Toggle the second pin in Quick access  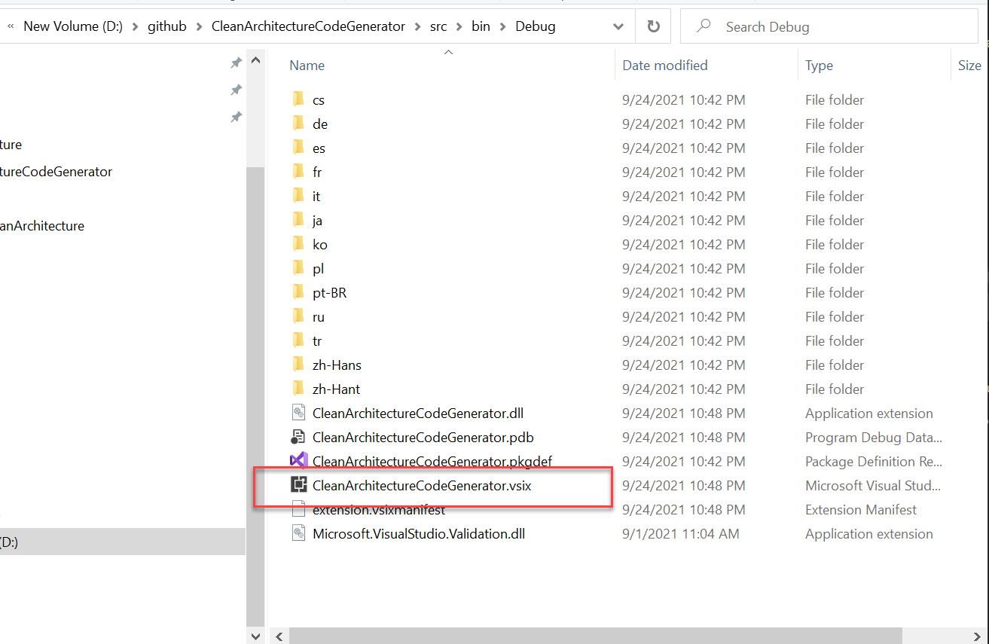point(236,90)
